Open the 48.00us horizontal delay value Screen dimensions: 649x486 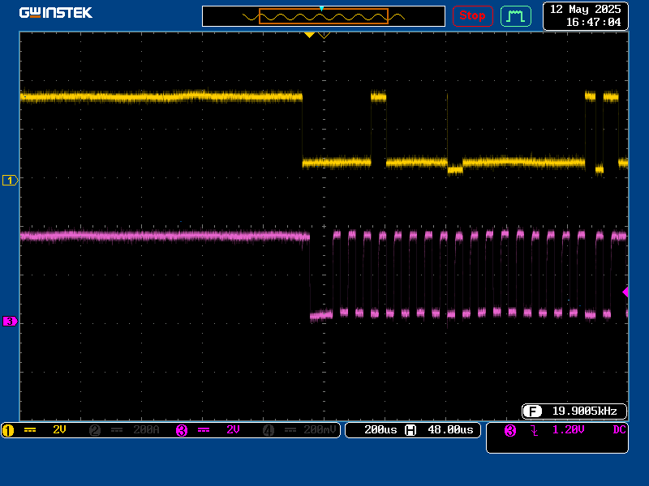coord(450,430)
